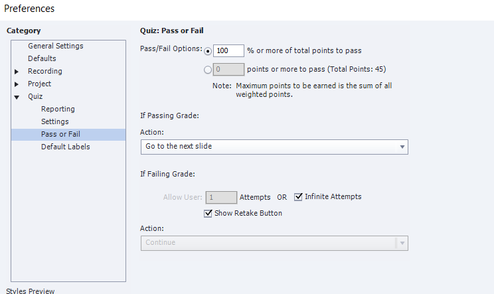The image size is (494, 294).
Task: Select the percentage to pass radio button
Action: pos(208,51)
